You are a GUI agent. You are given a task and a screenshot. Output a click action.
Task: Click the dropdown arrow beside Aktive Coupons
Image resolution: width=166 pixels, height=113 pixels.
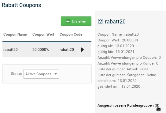[56, 74]
